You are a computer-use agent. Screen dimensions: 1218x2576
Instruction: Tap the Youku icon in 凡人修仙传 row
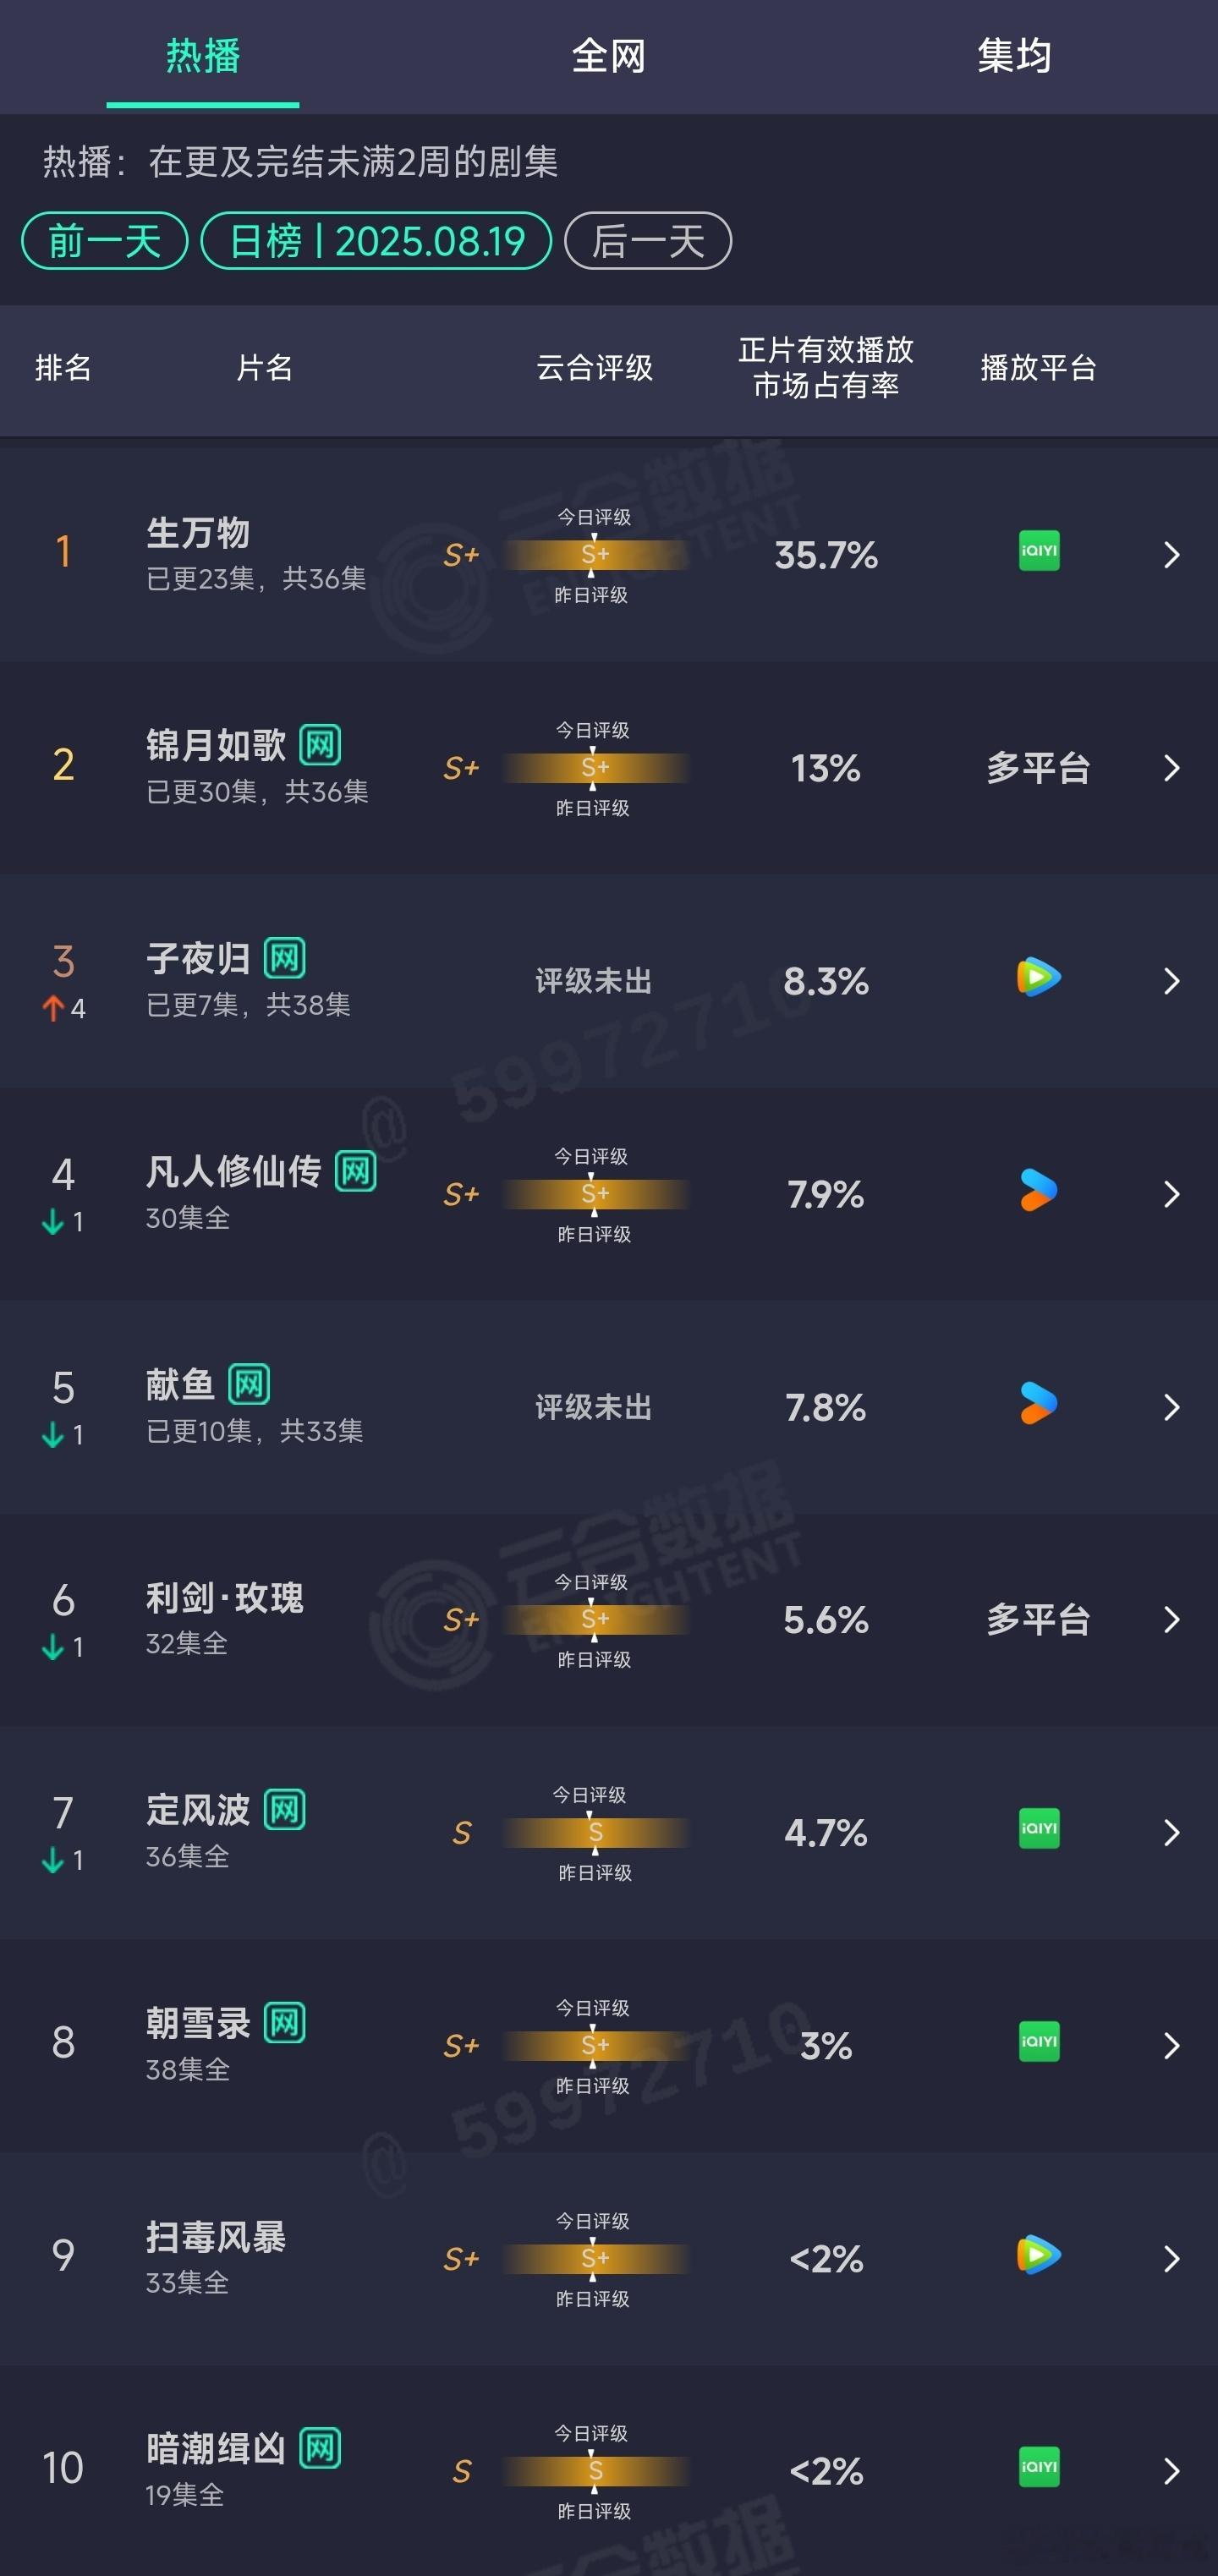tap(1038, 1190)
